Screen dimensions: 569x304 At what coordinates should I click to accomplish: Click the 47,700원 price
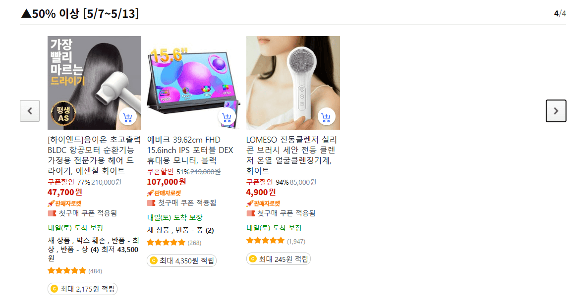65,192
